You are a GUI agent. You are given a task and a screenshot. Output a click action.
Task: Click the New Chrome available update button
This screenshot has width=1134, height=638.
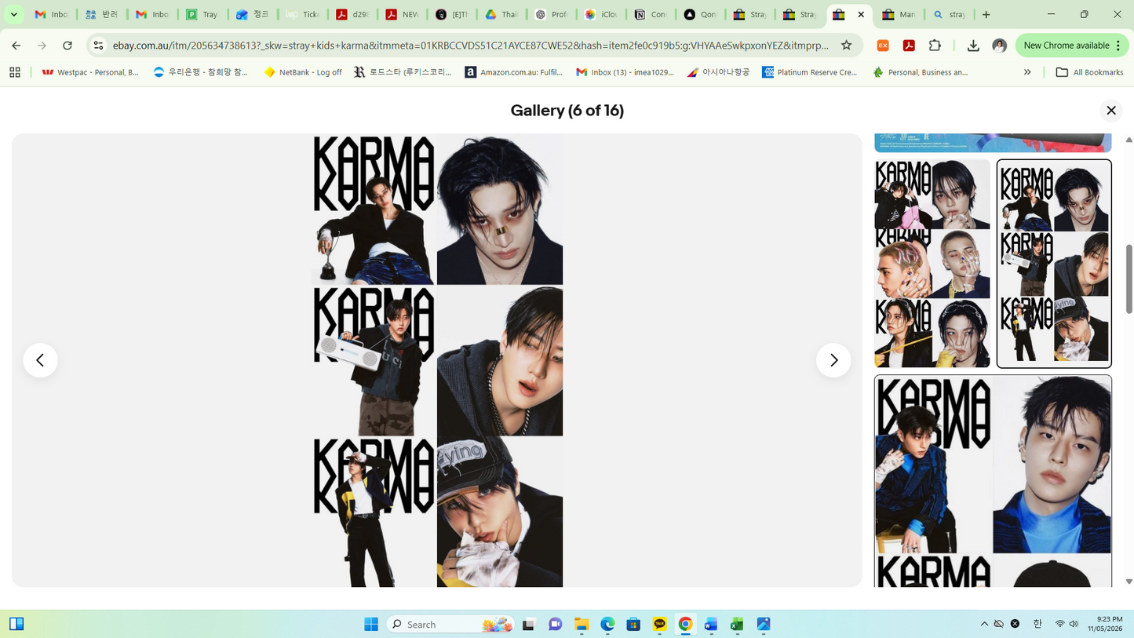[1074, 46]
